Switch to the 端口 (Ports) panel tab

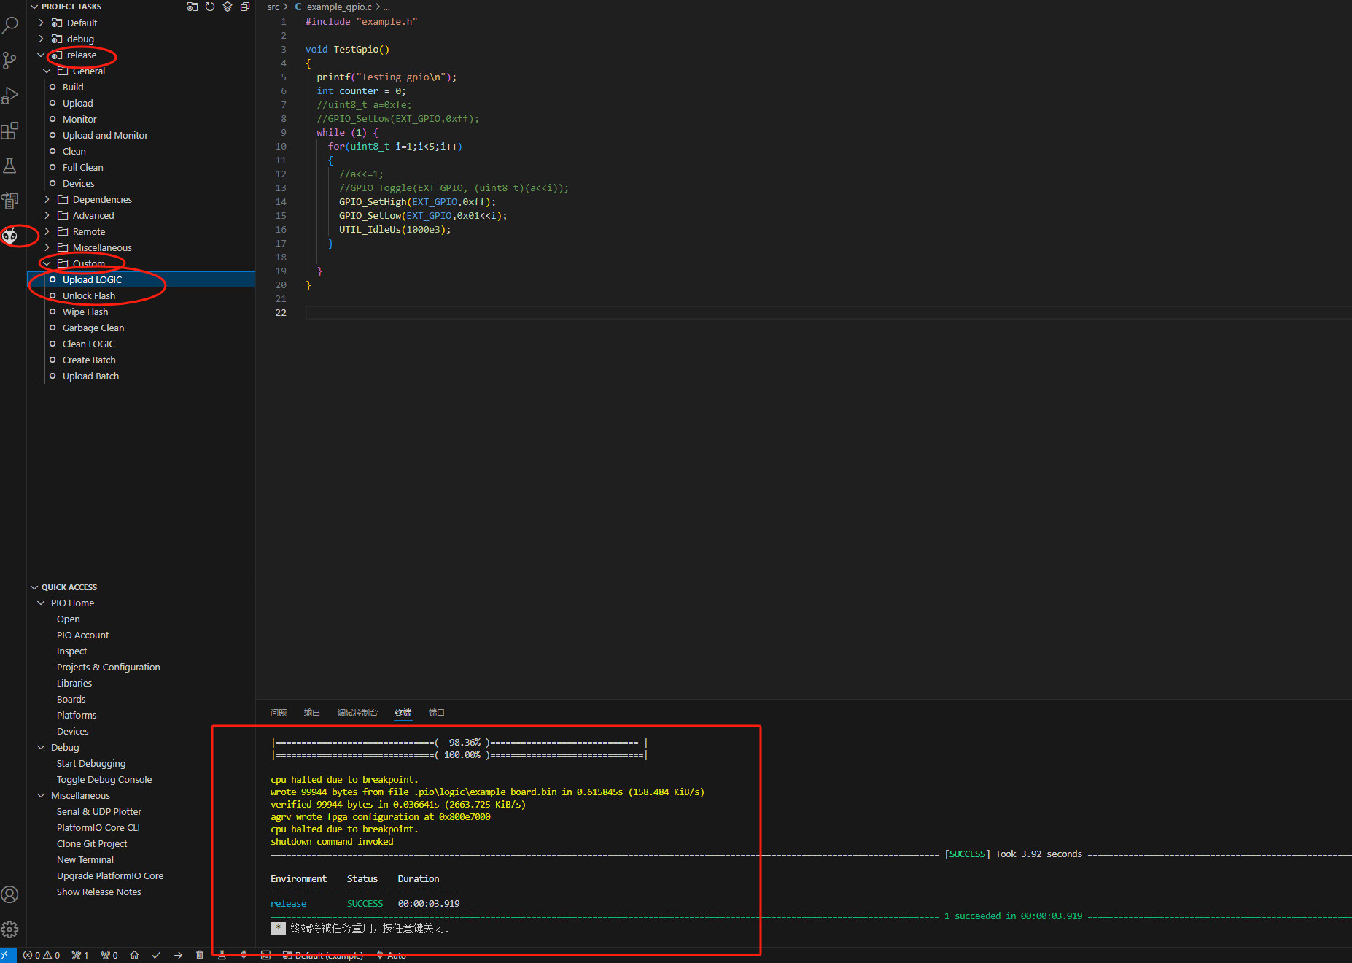[x=437, y=713]
